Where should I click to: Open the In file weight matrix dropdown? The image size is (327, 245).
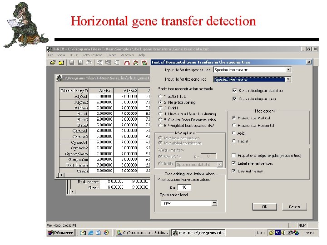220,165
